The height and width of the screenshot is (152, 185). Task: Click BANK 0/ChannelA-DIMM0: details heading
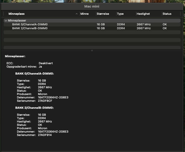click(x=35, y=74)
